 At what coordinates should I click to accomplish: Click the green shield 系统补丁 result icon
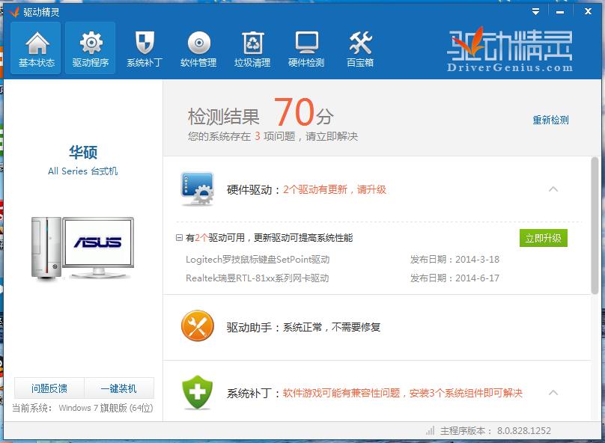(198, 393)
